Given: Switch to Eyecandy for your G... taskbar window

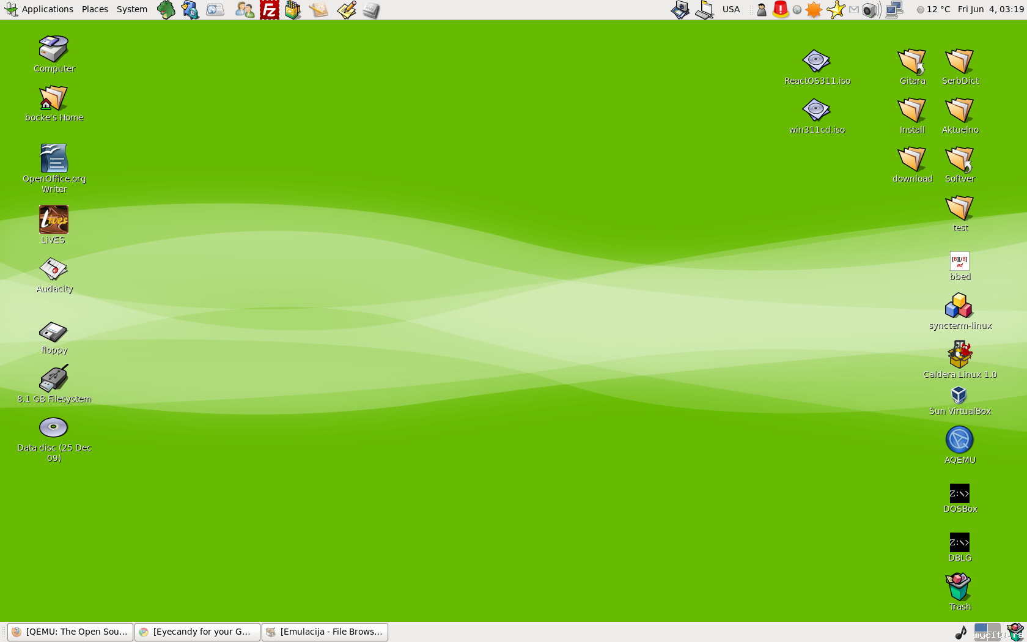Looking at the screenshot, I should (197, 632).
